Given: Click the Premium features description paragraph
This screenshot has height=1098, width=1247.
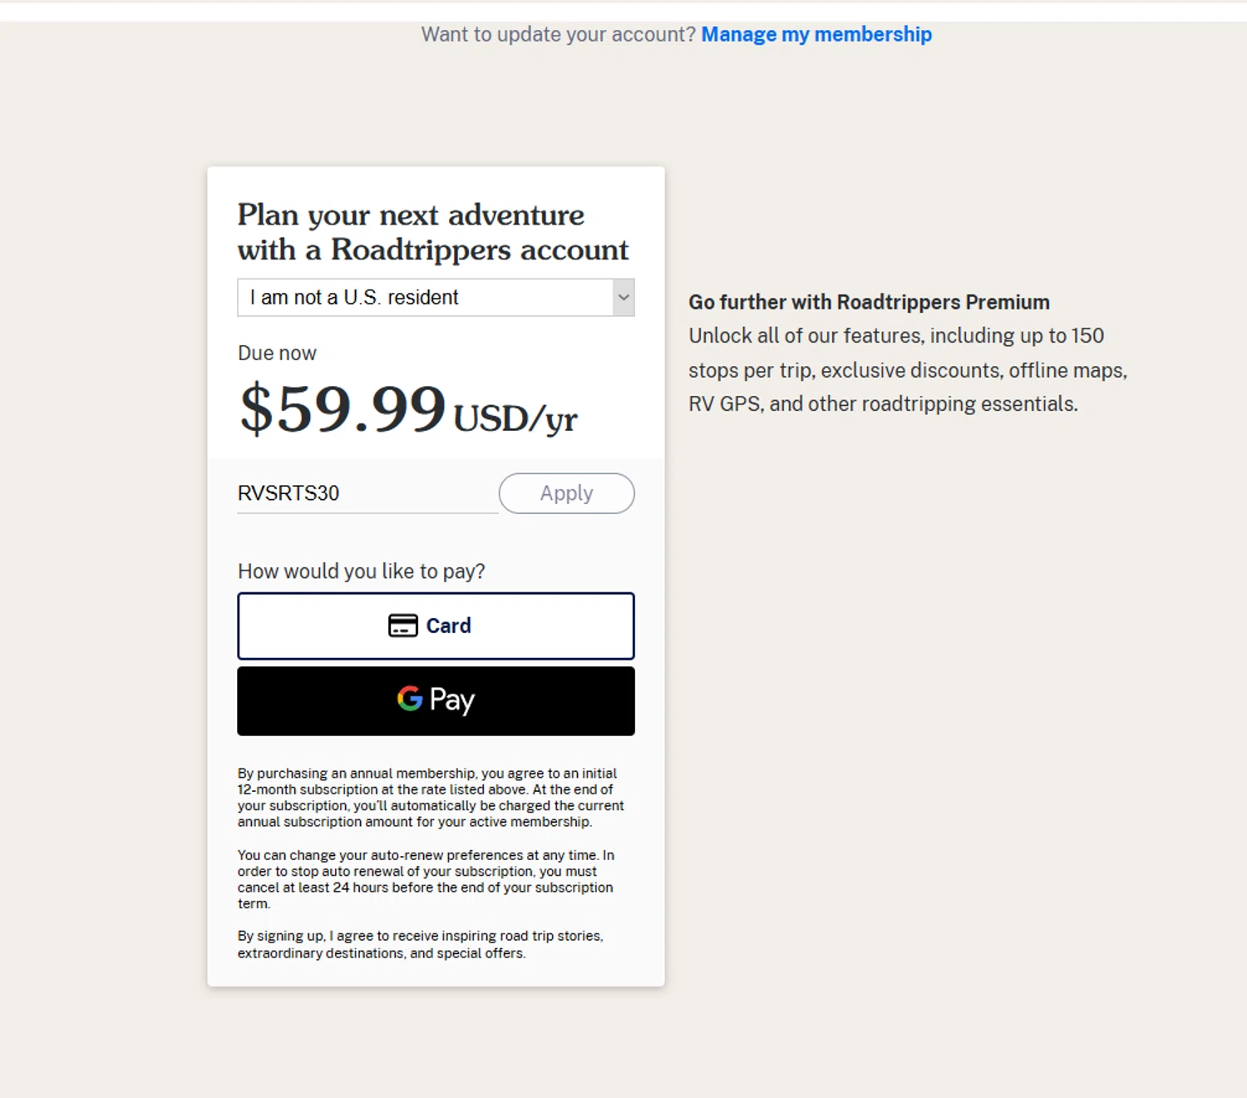Looking at the screenshot, I should [x=907, y=370].
